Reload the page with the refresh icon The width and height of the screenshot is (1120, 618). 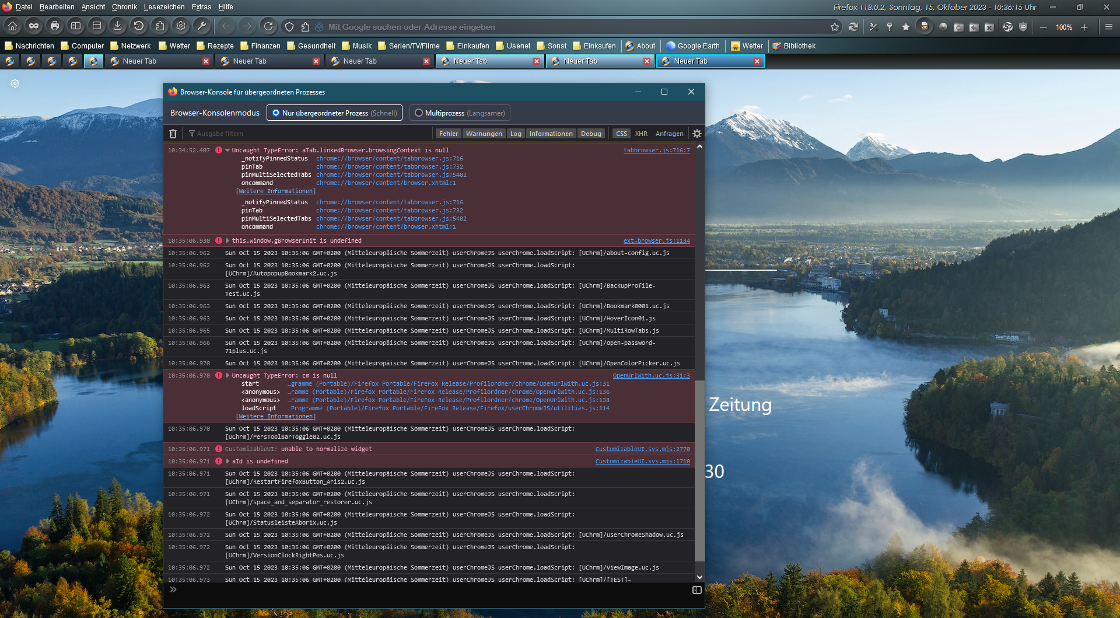point(268,26)
